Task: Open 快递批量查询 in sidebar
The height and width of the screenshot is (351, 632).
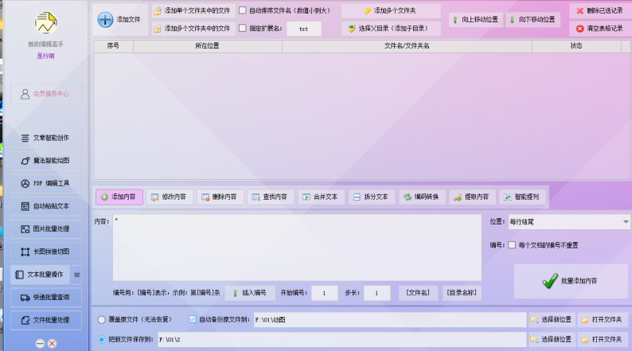Action: [46, 298]
